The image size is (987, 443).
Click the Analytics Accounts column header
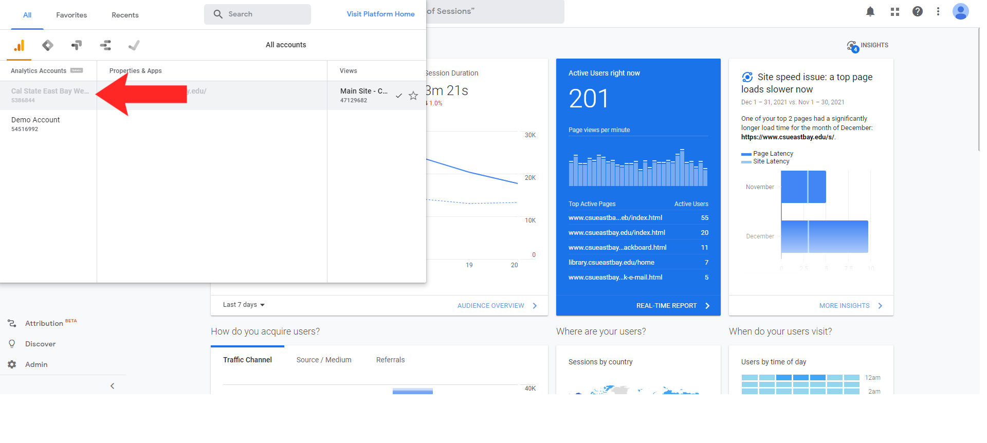[39, 71]
